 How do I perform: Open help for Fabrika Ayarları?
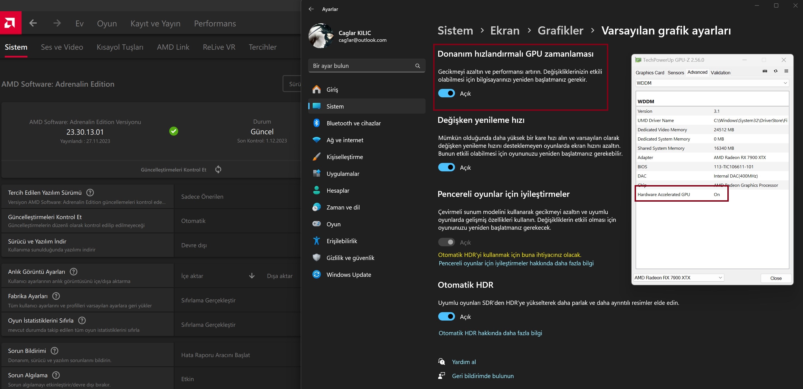click(56, 296)
